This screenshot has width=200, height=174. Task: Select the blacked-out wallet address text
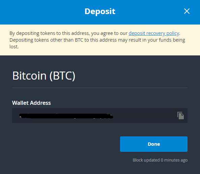click(x=66, y=116)
